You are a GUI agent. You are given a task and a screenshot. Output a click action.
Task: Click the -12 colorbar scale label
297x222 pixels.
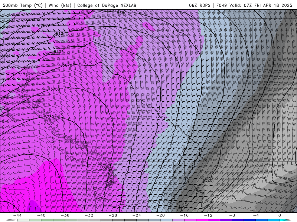(208, 215)
